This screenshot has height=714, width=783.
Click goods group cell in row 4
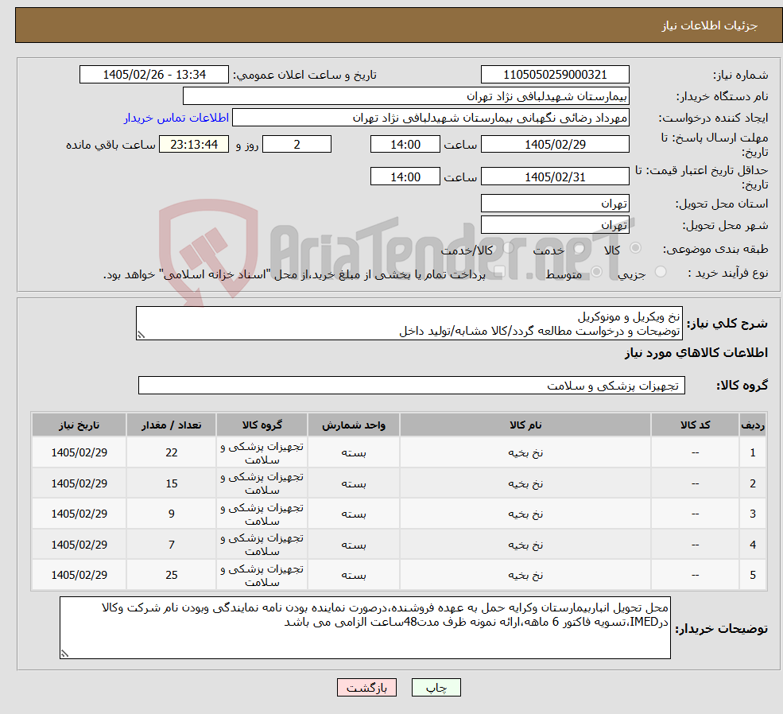[x=262, y=545]
